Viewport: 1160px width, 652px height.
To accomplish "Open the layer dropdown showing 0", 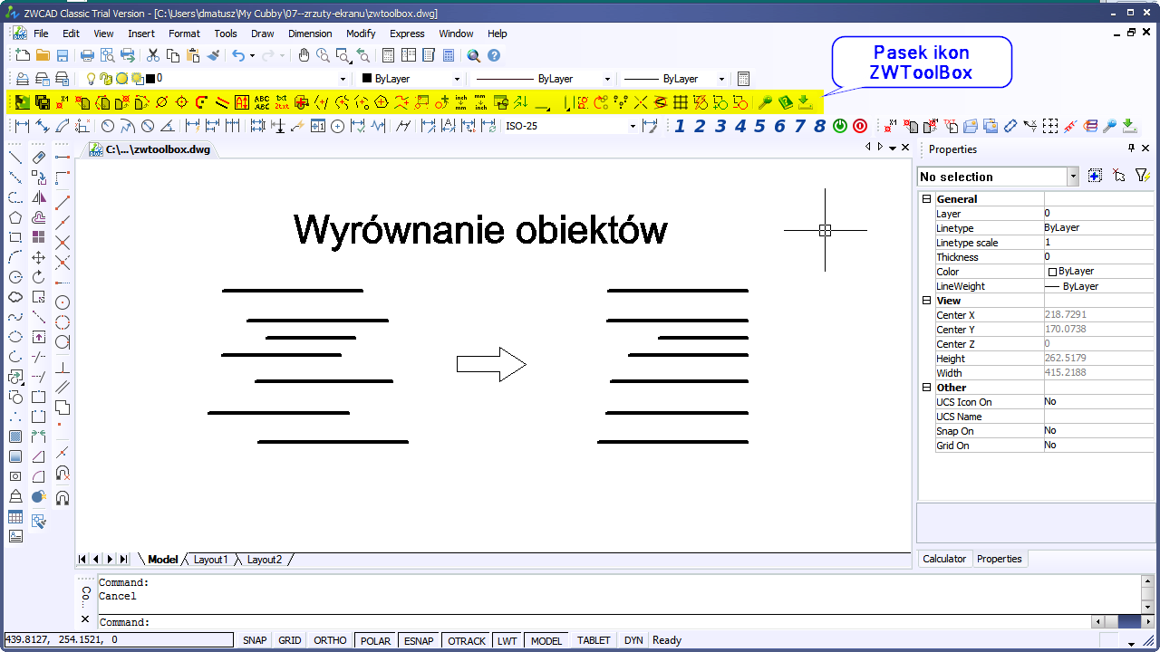I will coord(215,79).
